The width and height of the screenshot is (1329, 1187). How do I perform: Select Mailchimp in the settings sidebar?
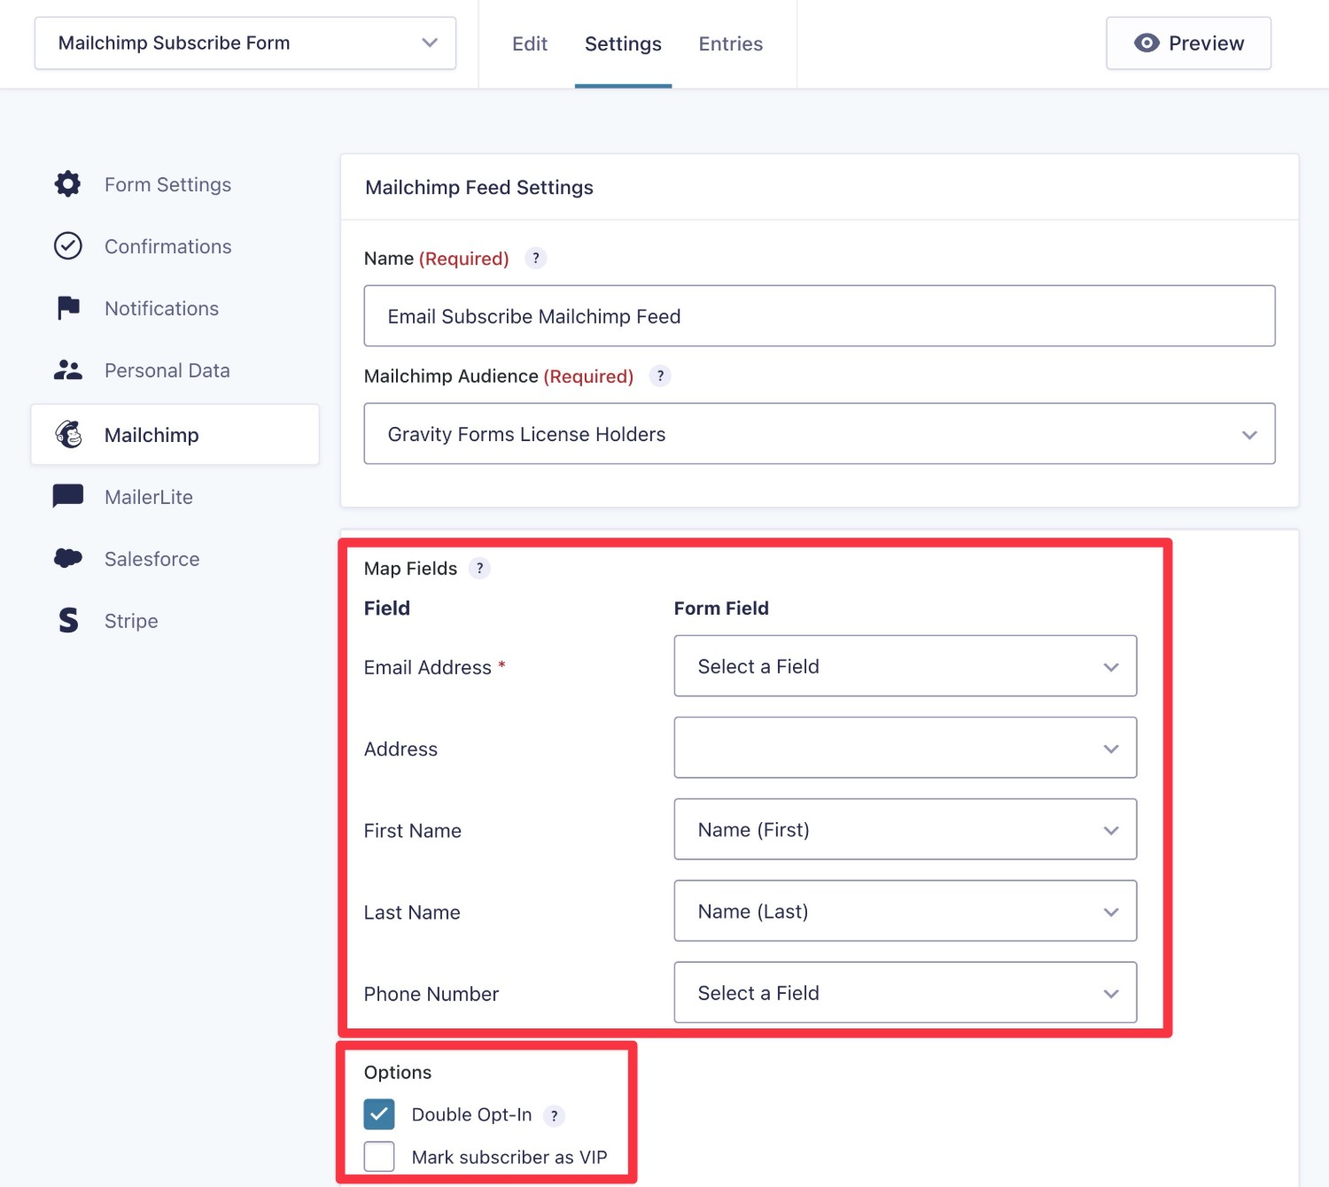[x=175, y=434]
